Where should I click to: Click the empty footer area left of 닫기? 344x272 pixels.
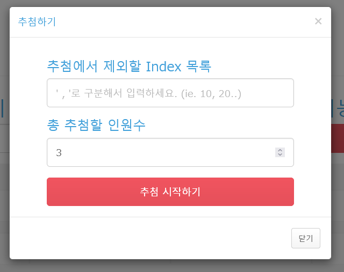(150, 238)
